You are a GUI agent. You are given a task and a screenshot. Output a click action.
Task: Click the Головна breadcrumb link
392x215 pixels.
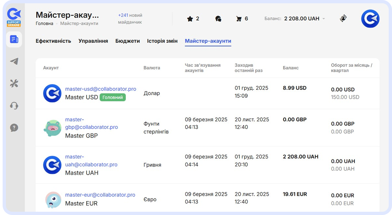[x=44, y=23]
